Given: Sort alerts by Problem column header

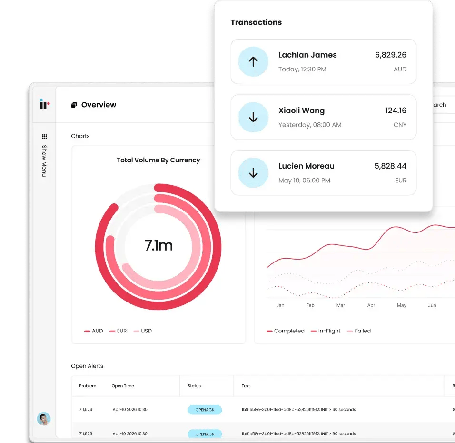Looking at the screenshot, I should click(88, 386).
